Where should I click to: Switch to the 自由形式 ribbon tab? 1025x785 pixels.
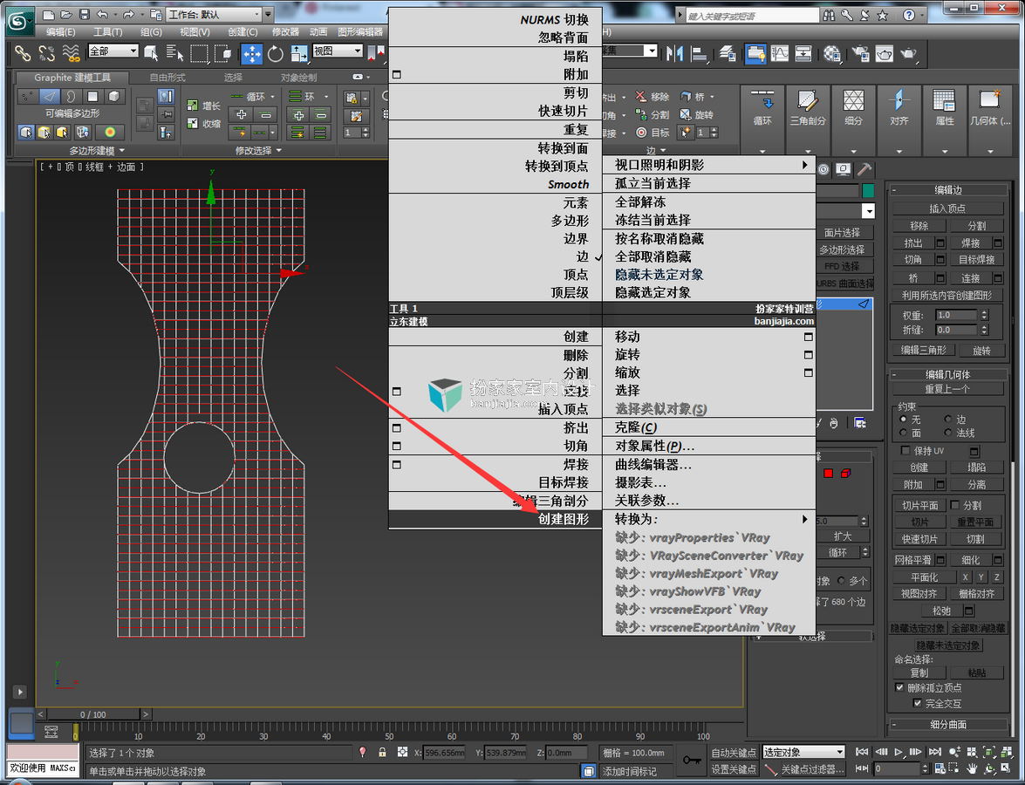point(167,77)
